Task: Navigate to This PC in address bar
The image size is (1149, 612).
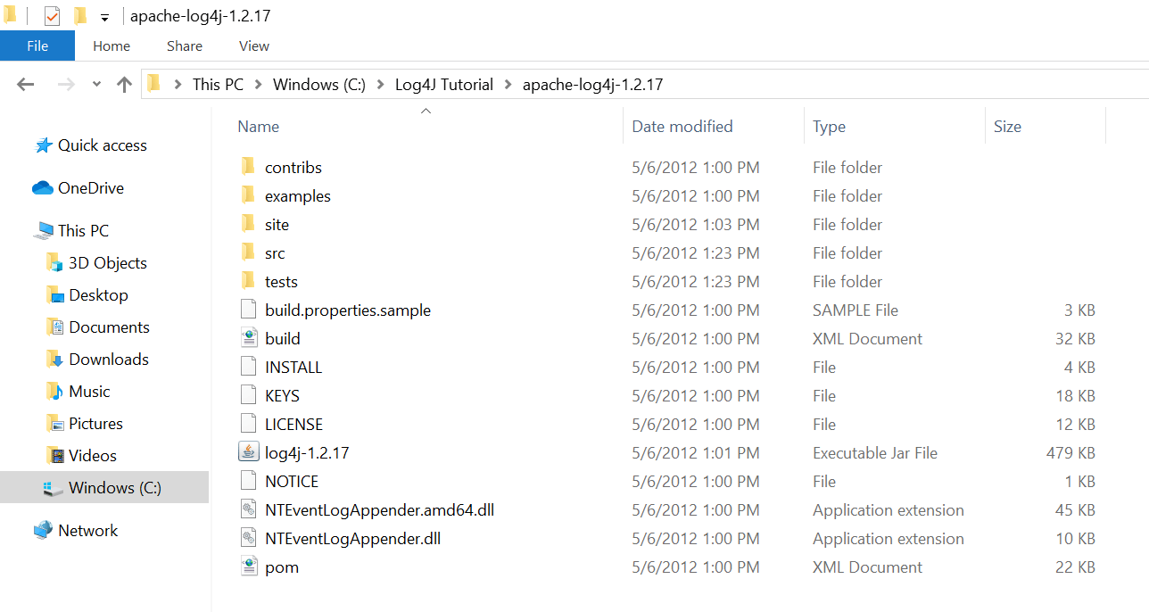Action: pos(218,85)
